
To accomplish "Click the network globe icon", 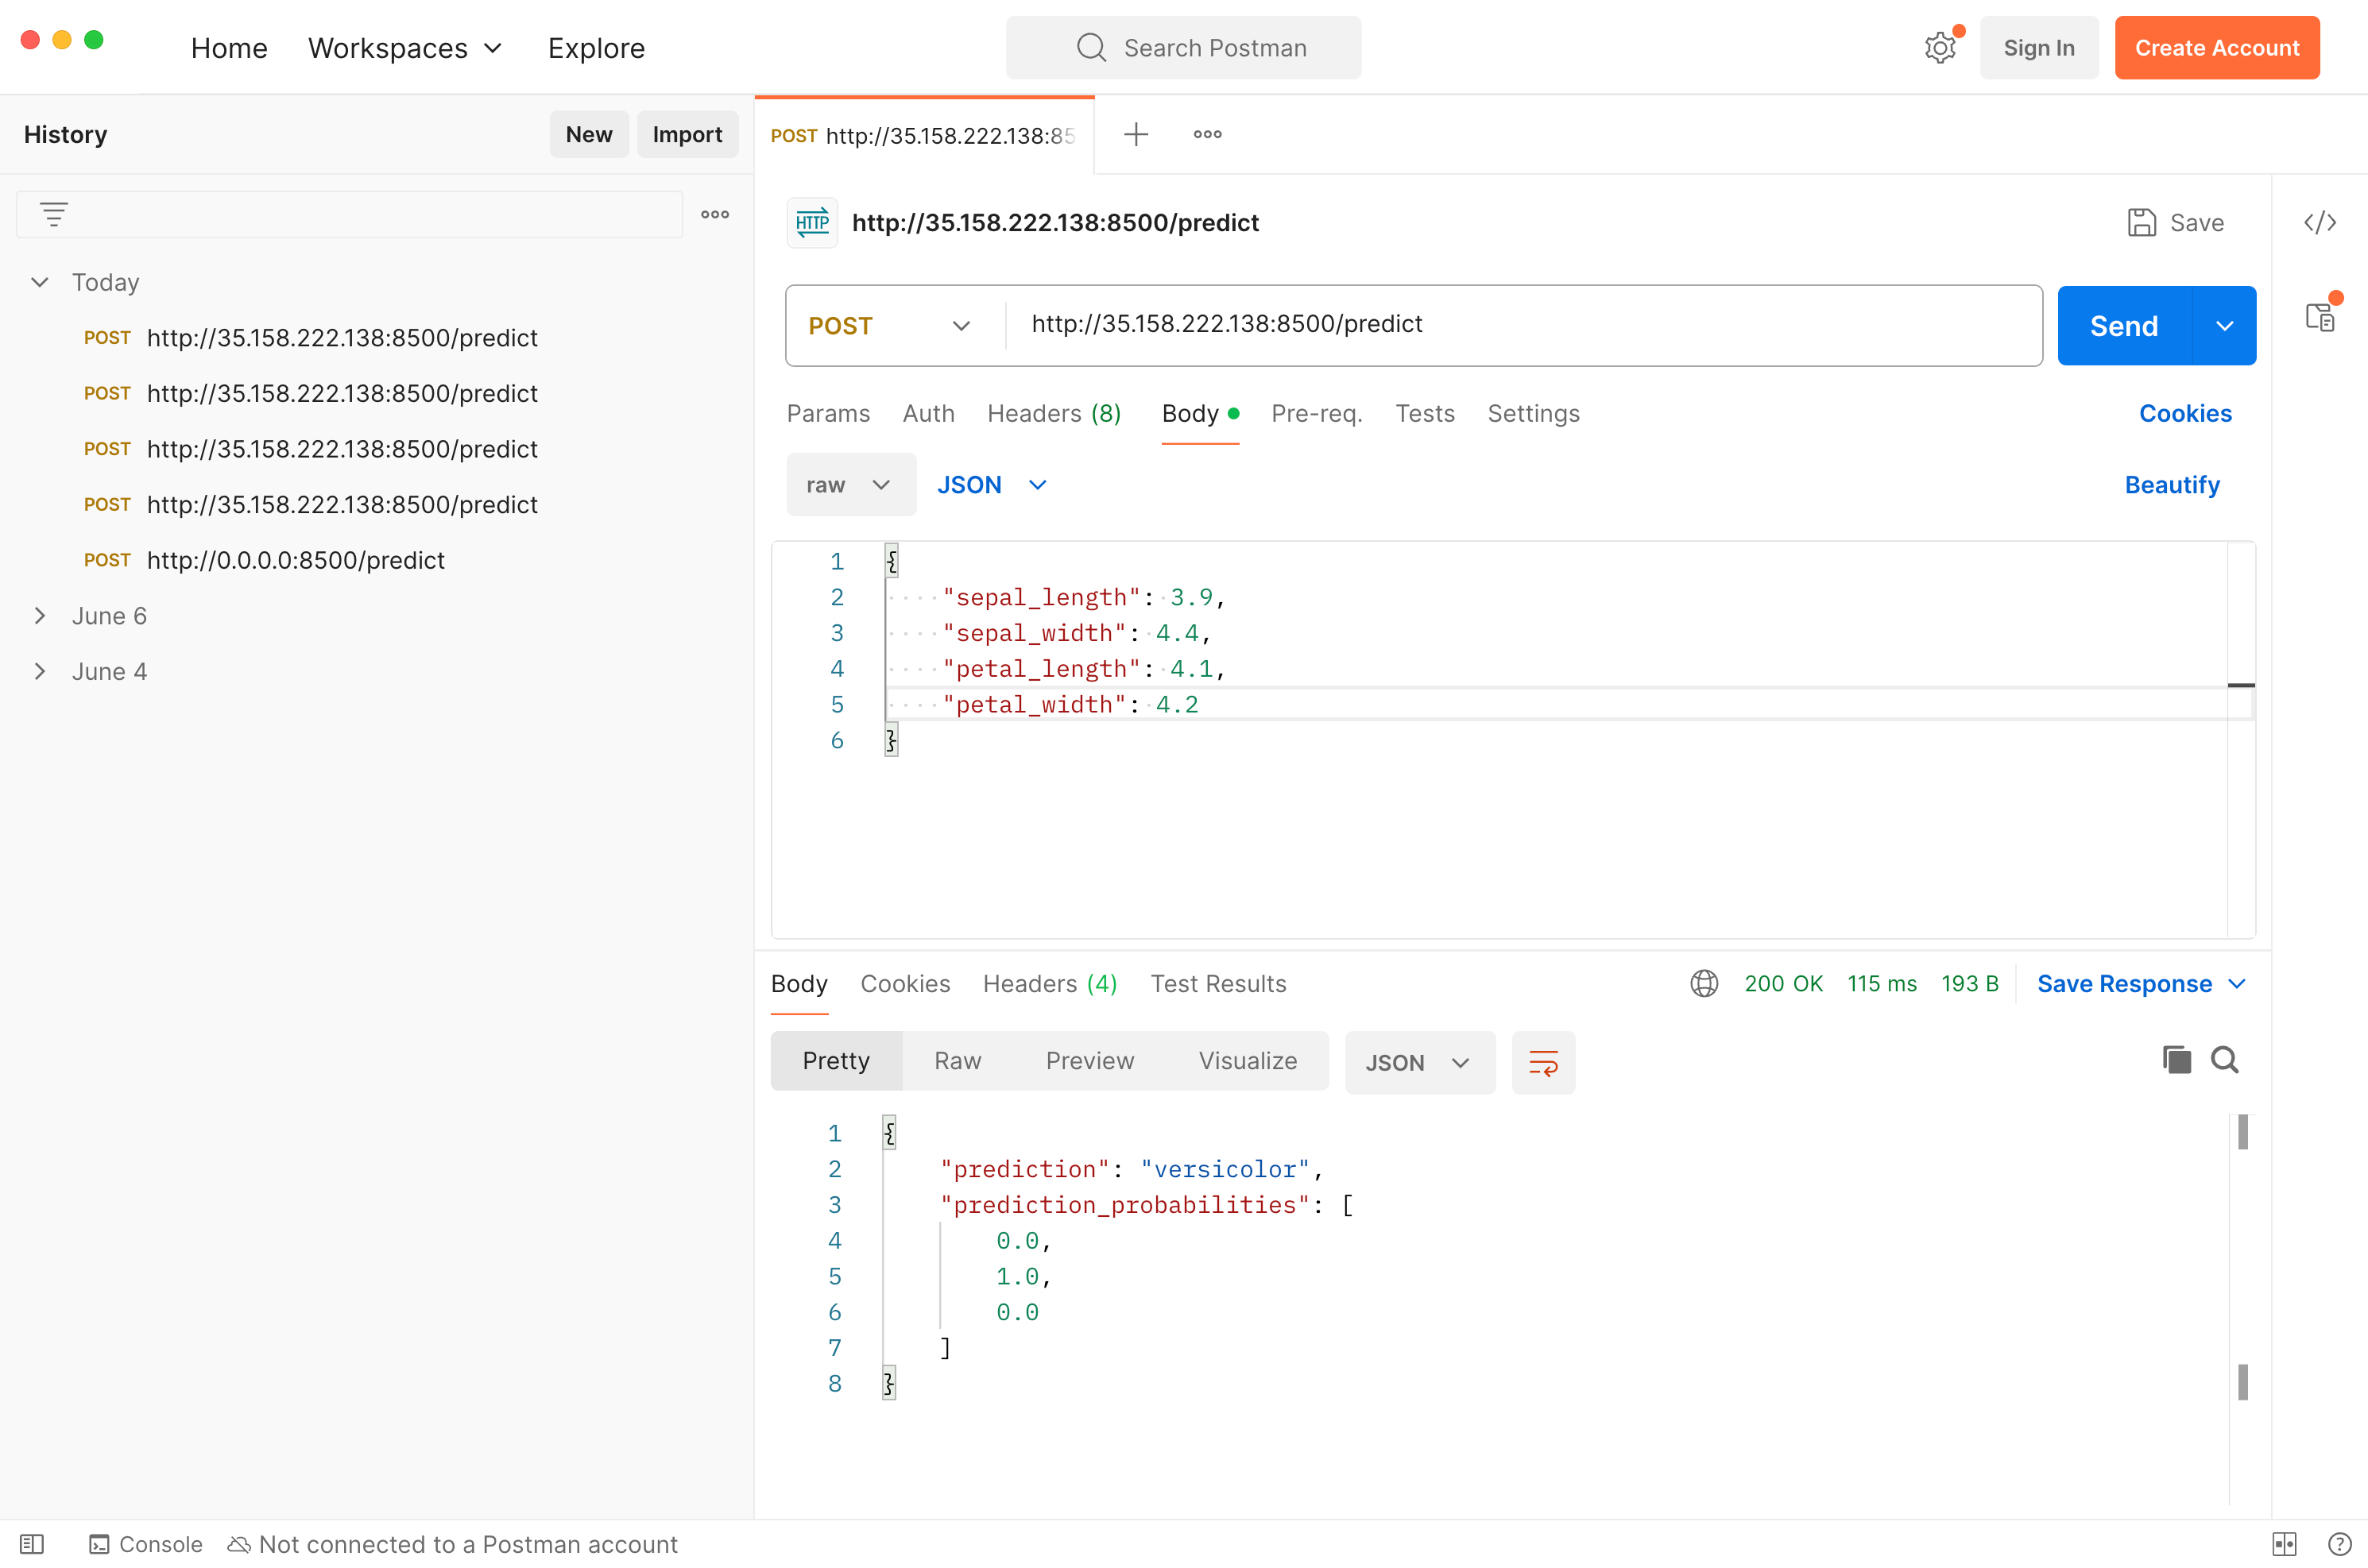I will [1704, 984].
